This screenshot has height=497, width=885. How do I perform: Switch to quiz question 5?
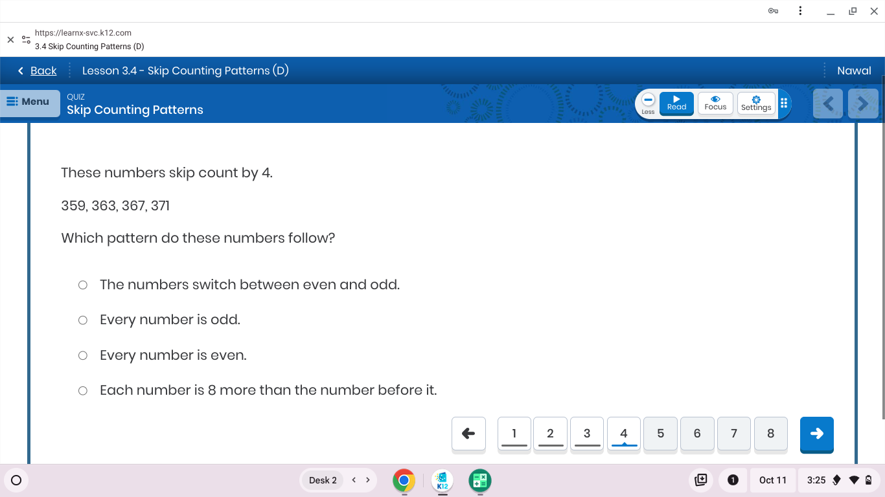coord(660,434)
